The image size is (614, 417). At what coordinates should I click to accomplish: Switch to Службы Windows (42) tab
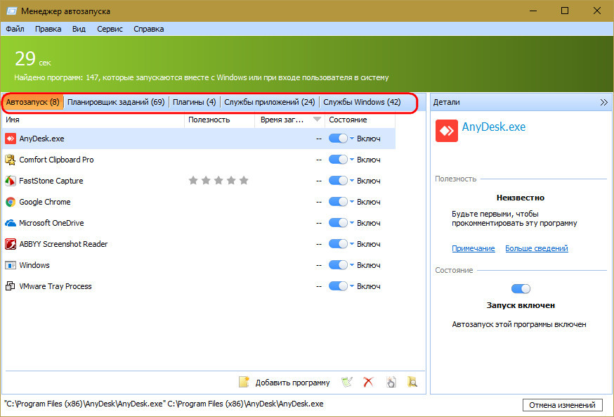coord(362,102)
